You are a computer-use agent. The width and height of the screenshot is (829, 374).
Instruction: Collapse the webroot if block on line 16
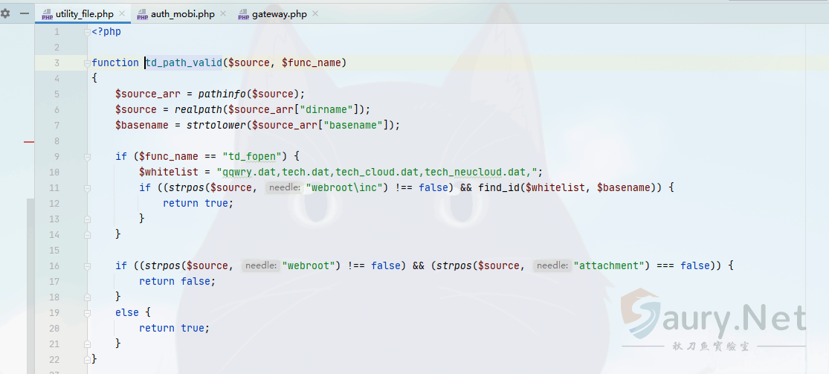(88, 265)
